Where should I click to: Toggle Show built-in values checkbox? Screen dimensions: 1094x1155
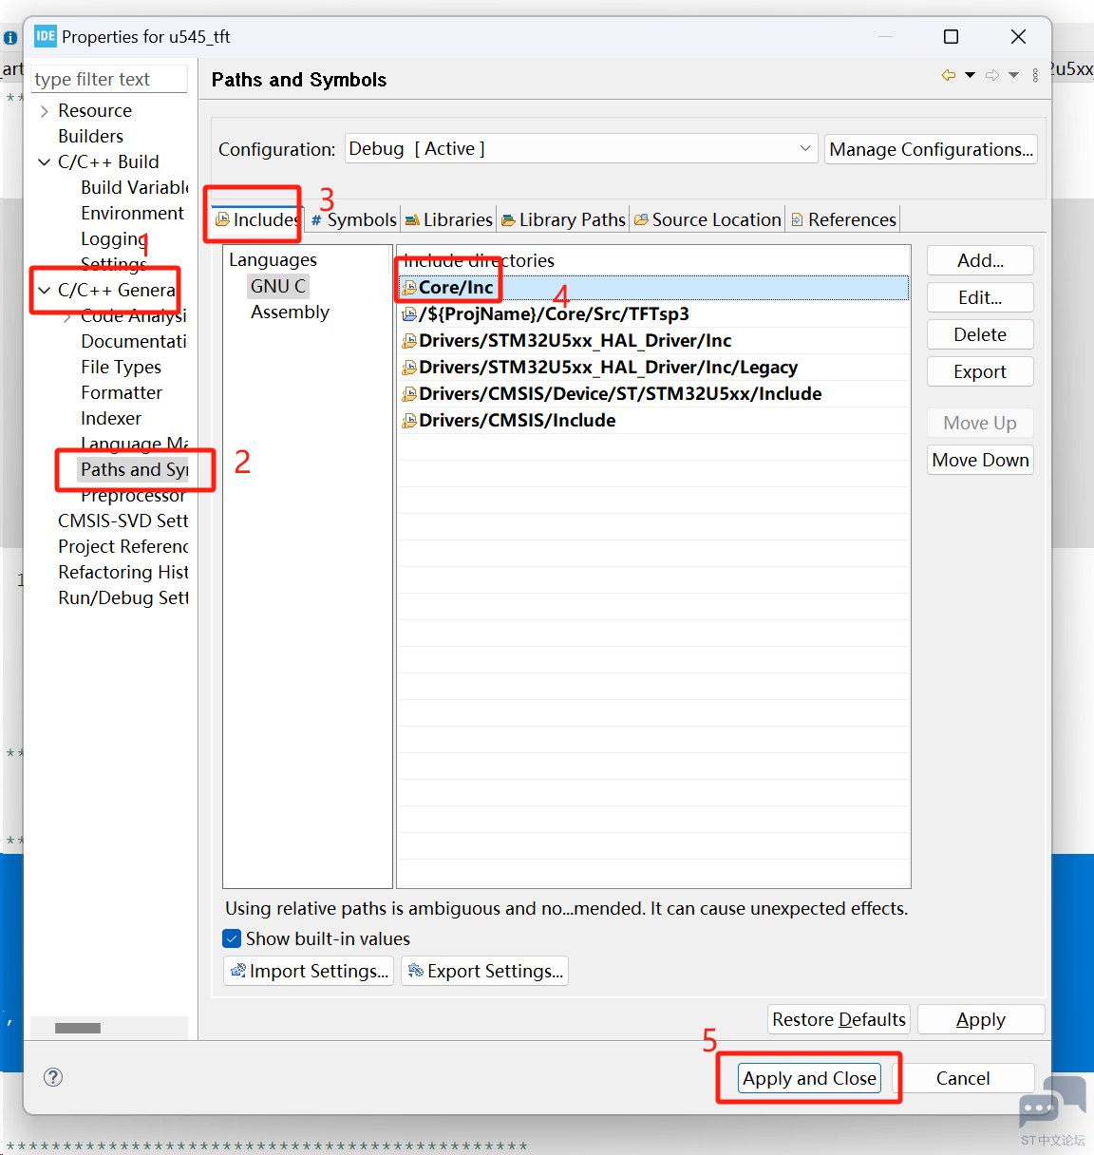232,938
